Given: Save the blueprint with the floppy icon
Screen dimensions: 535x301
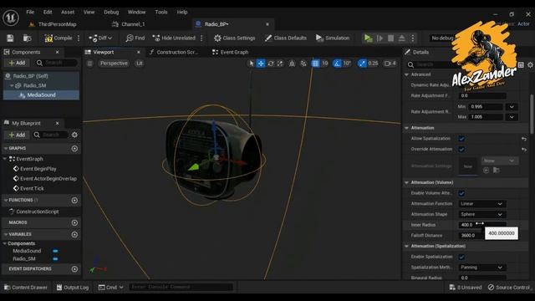Looking at the screenshot, I should [10, 38].
